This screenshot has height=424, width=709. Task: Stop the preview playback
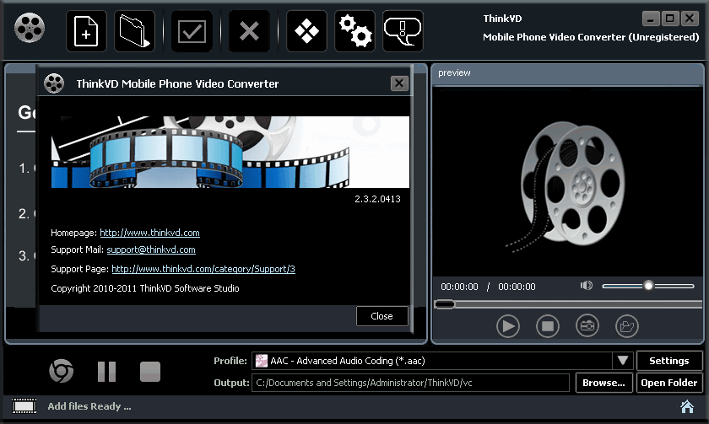pyautogui.click(x=548, y=326)
